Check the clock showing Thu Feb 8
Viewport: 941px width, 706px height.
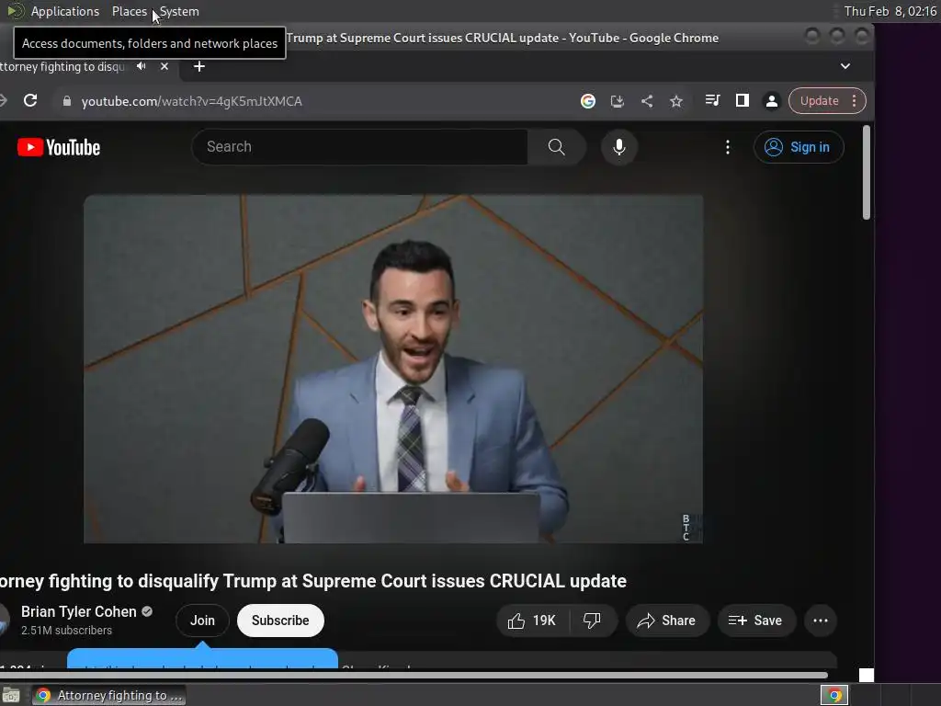(x=890, y=11)
